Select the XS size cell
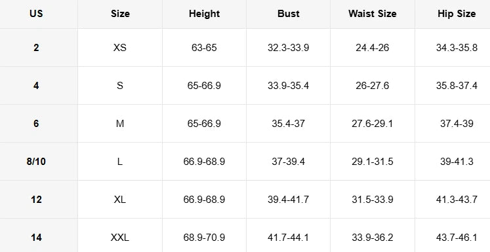 [120, 47]
